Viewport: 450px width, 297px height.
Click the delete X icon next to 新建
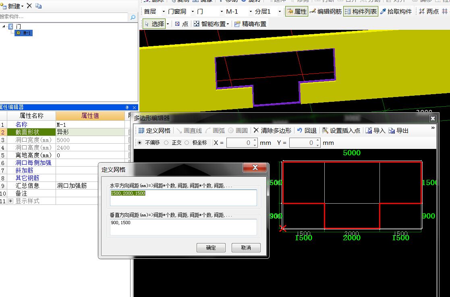[29, 6]
